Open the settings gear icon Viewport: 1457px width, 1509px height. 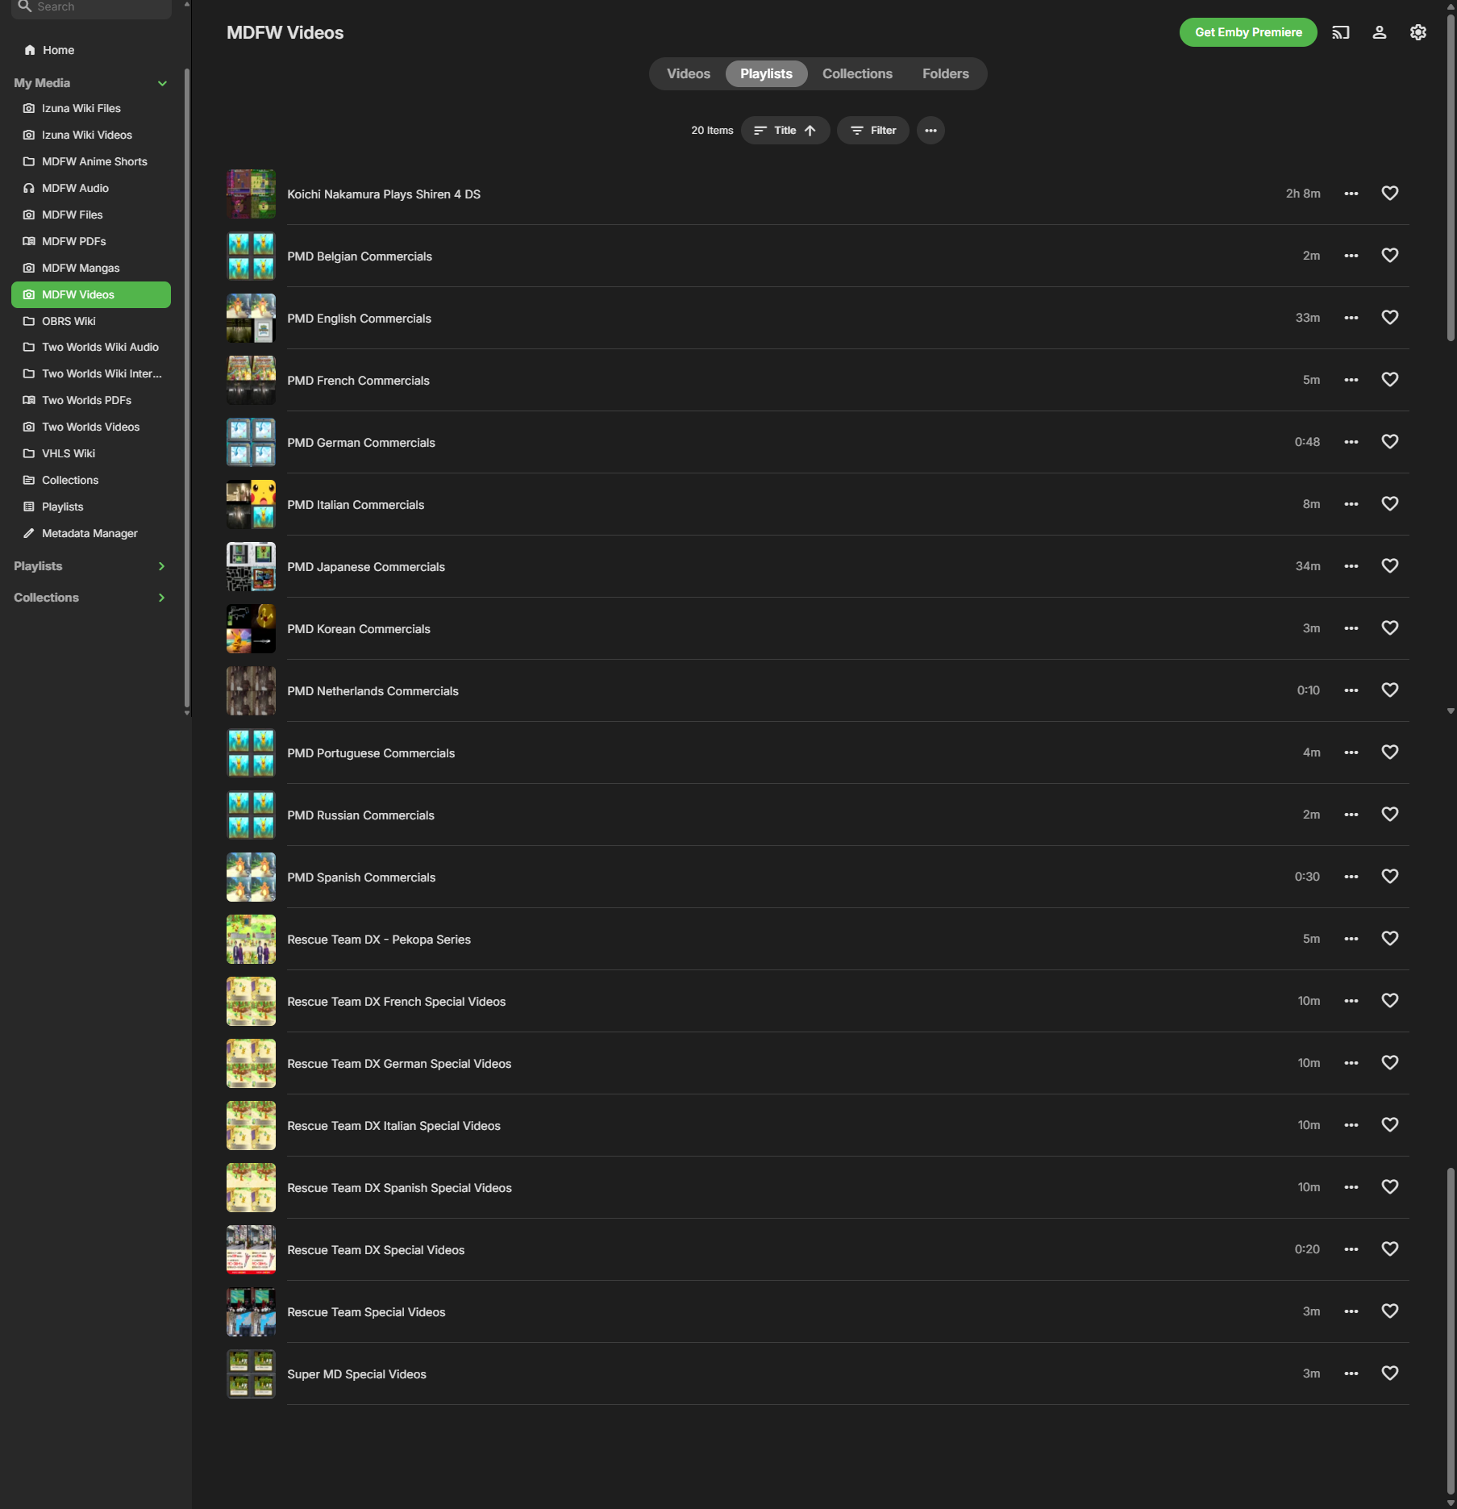(x=1417, y=32)
